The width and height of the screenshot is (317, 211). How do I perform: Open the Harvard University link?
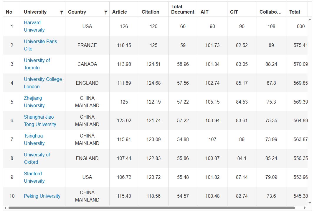pyautogui.click(x=34, y=26)
